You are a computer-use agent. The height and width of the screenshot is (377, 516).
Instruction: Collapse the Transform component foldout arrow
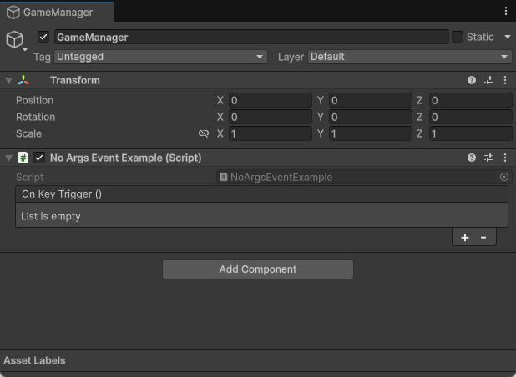(8, 81)
